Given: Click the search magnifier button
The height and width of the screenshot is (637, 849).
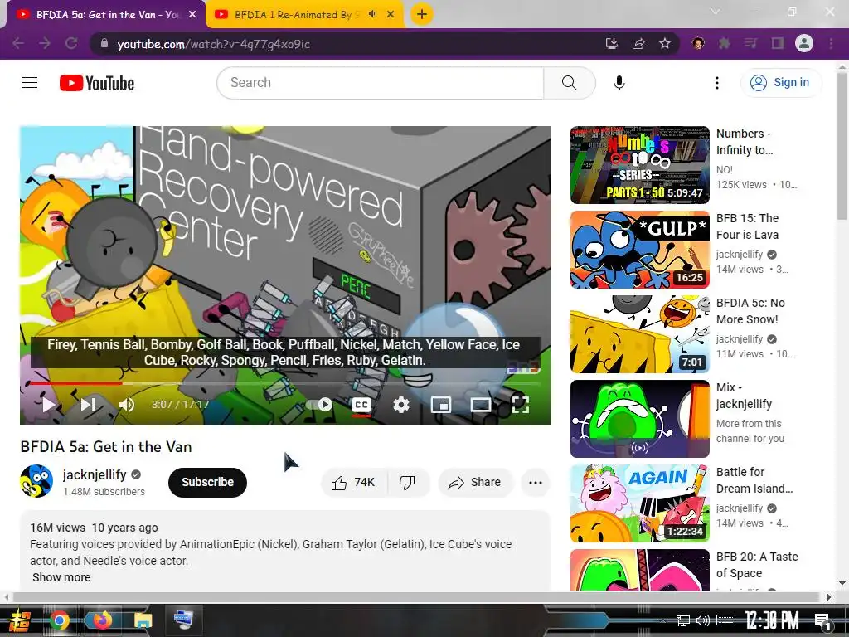Looking at the screenshot, I should 569,83.
